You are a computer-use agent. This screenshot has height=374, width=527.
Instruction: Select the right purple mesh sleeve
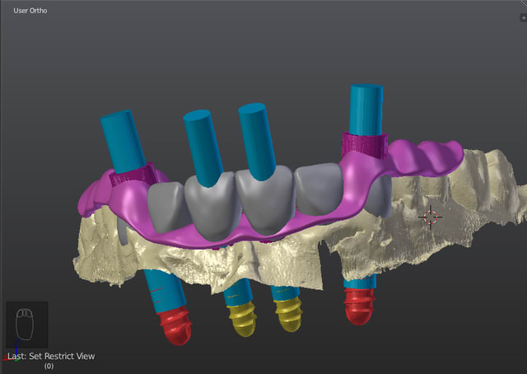365,146
